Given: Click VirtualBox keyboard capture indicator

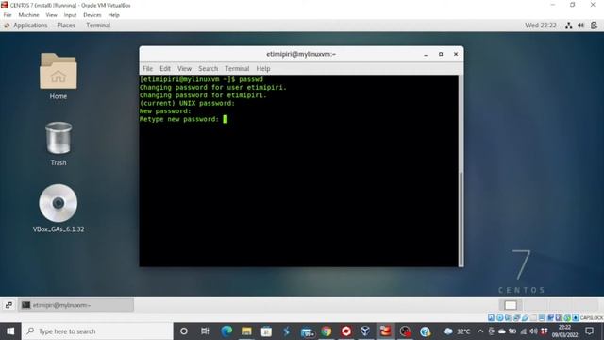Looking at the screenshot, I should click(576, 317).
